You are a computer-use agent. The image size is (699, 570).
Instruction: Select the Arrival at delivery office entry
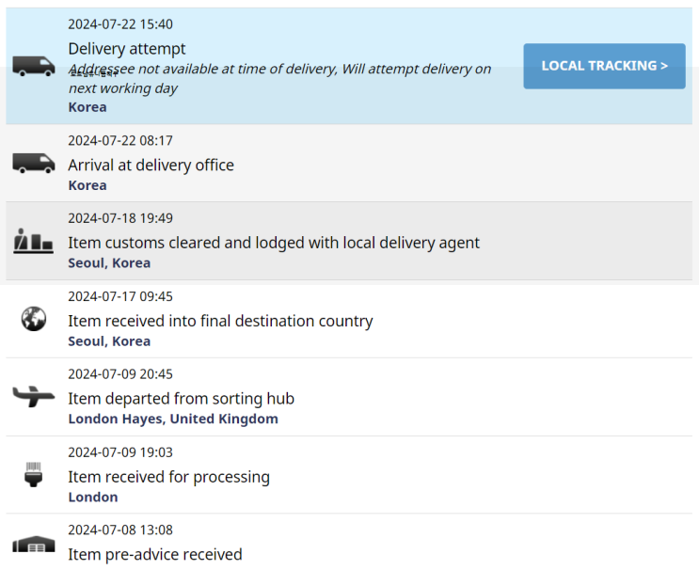pyautogui.click(x=151, y=166)
